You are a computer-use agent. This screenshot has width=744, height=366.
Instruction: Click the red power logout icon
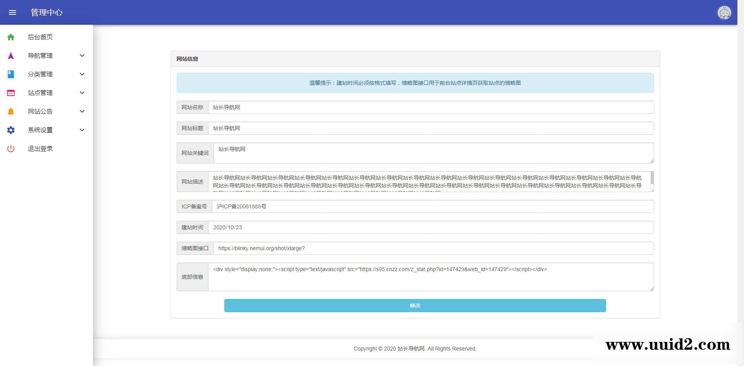(11, 149)
